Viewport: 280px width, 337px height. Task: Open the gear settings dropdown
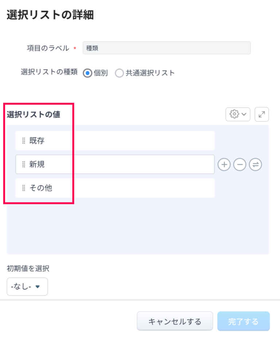click(238, 114)
